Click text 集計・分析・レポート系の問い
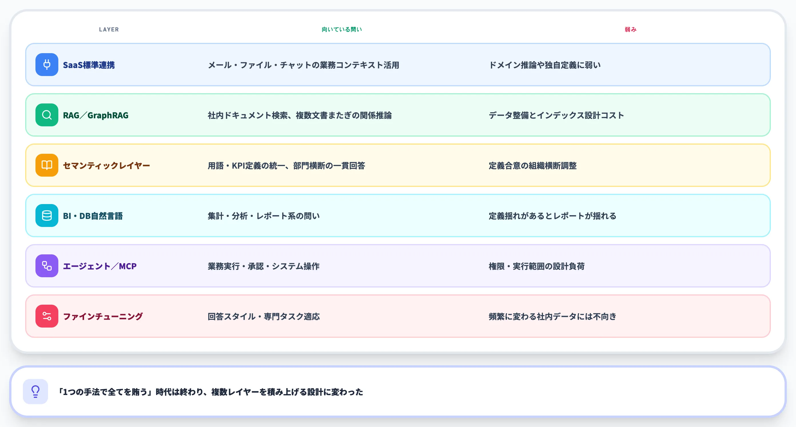Screen dimensions: 796x427 click(264, 216)
